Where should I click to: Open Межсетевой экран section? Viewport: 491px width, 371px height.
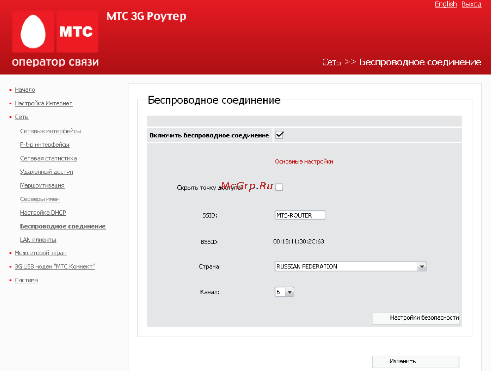tap(41, 253)
